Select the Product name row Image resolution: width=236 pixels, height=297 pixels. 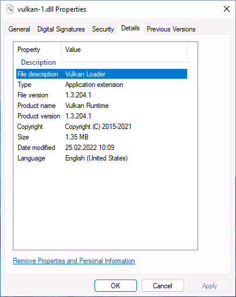101,106
